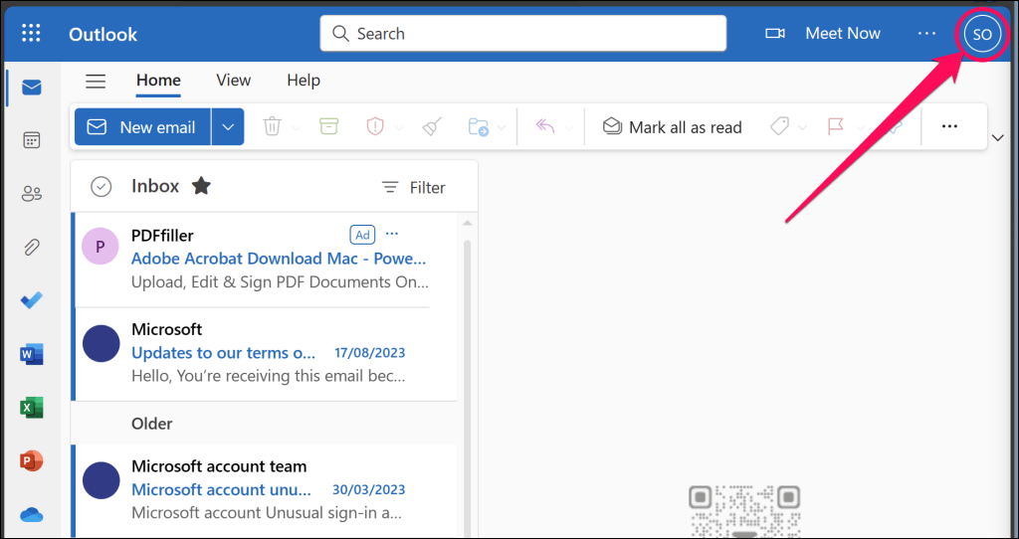This screenshot has width=1019, height=539.
Task: Toggle the select-all circle beside Inbox
Action: [x=101, y=187]
